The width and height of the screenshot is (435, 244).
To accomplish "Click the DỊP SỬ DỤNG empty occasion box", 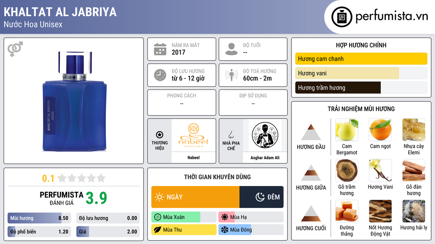I will tap(253, 103).
